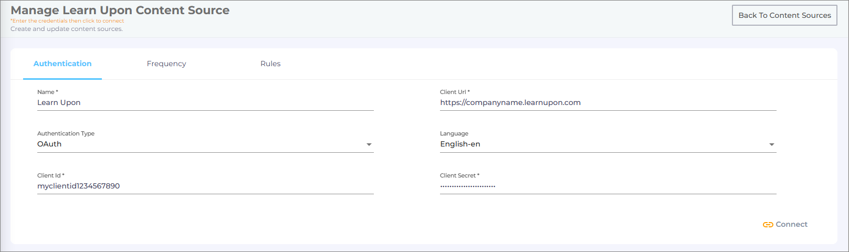
Task: Click the Connect button label
Action: pyautogui.click(x=792, y=224)
